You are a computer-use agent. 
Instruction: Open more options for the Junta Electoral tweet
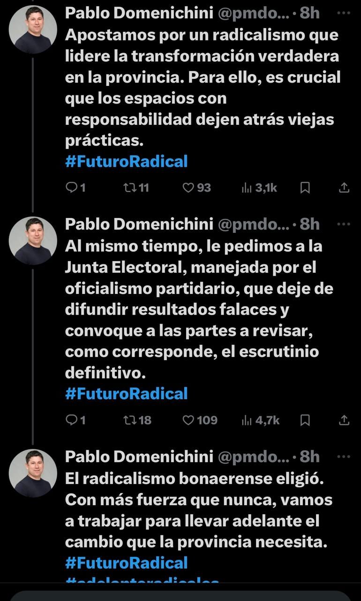coord(344,224)
